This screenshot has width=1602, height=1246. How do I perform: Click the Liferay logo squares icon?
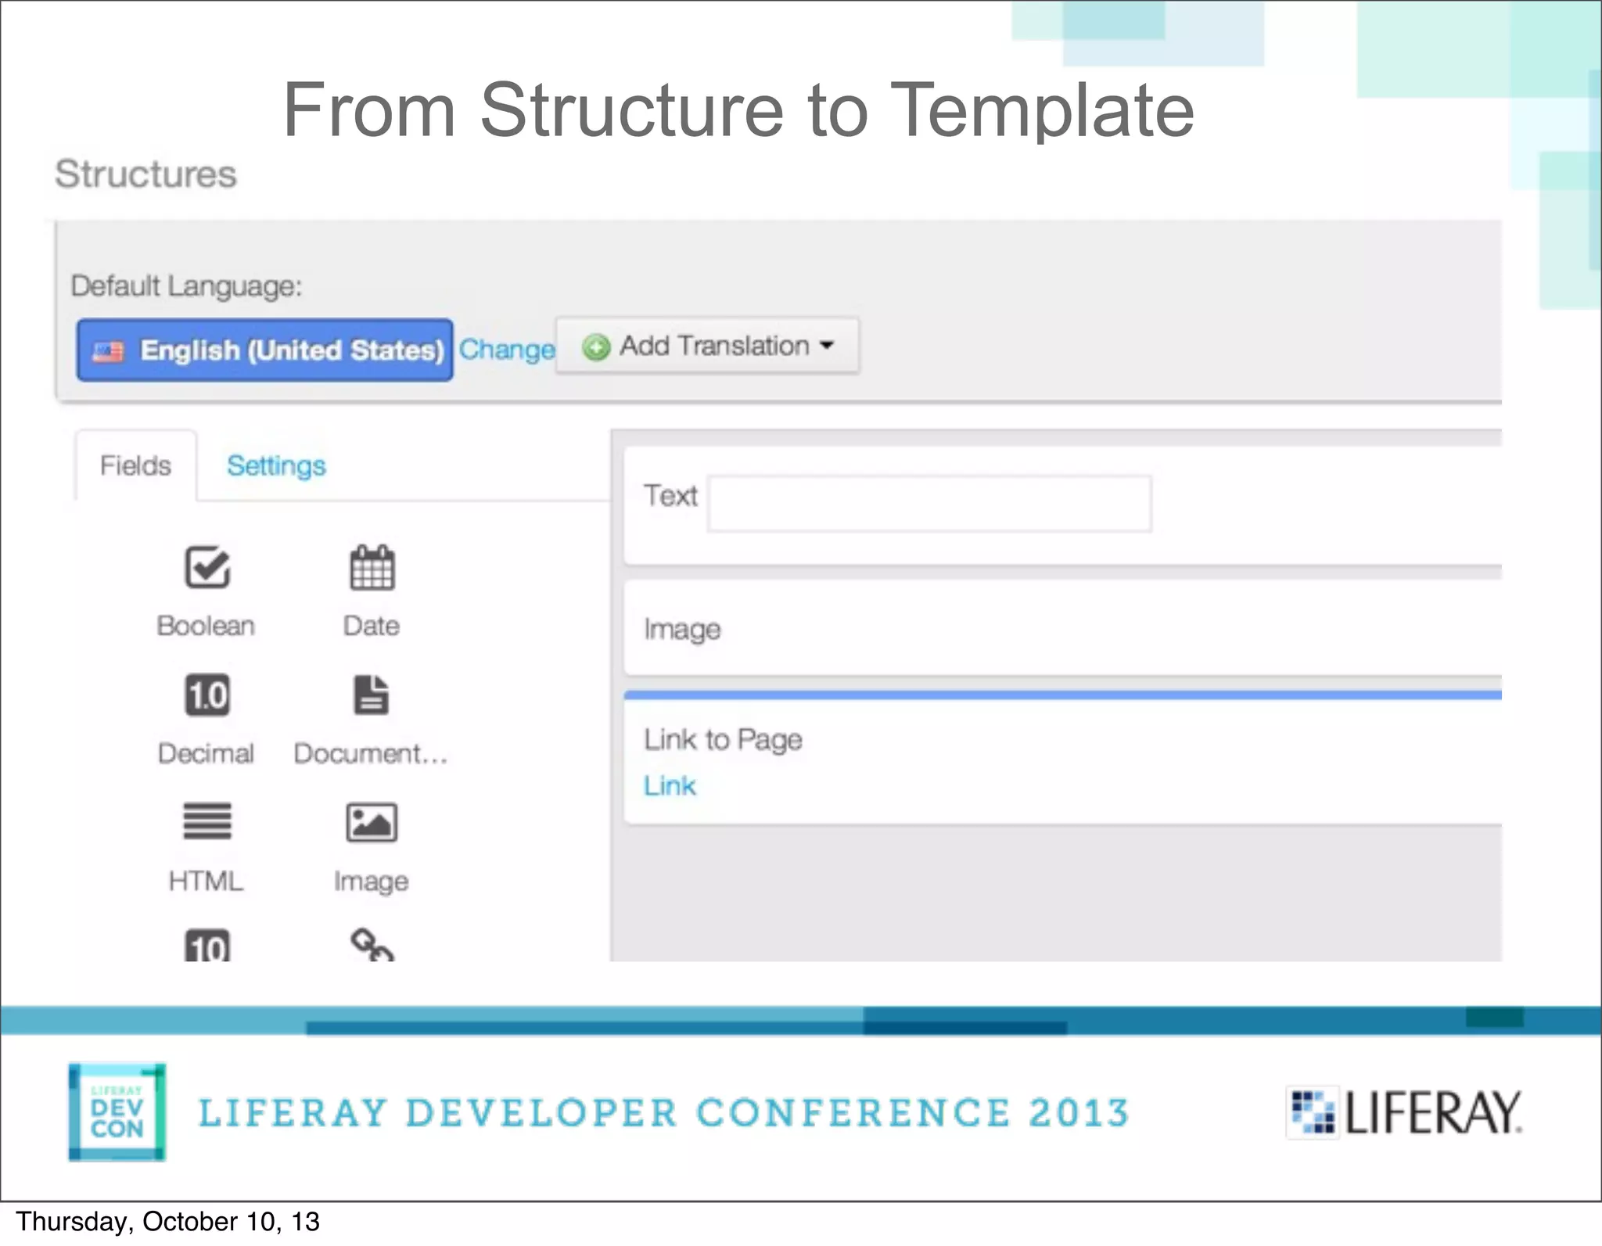click(1313, 1111)
